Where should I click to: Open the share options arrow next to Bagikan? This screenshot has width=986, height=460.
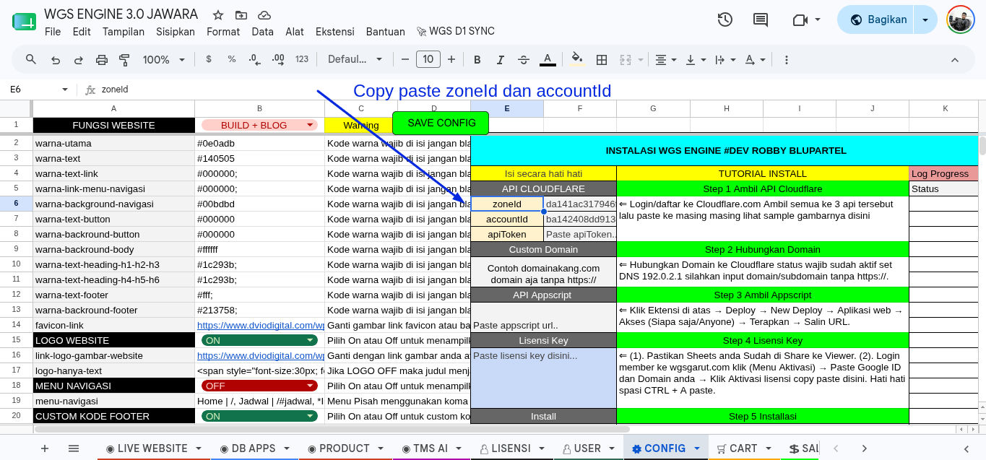[925, 19]
